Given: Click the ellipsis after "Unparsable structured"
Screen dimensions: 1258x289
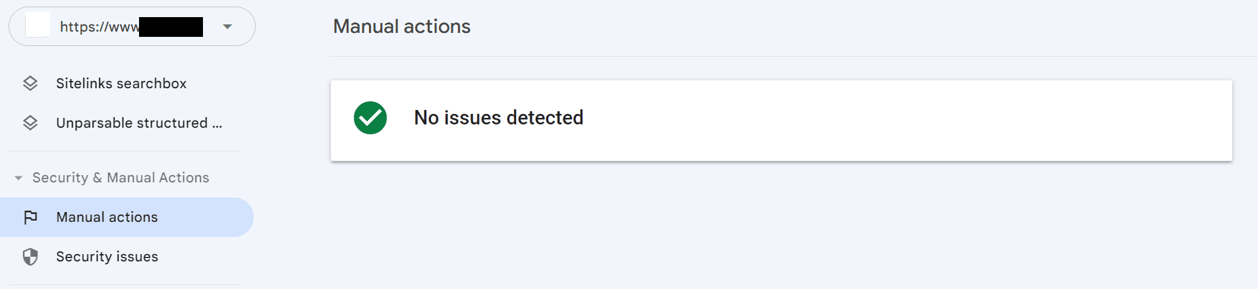Looking at the screenshot, I should pyautogui.click(x=217, y=124).
